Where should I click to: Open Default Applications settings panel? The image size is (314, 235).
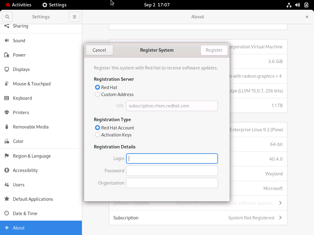41,199
